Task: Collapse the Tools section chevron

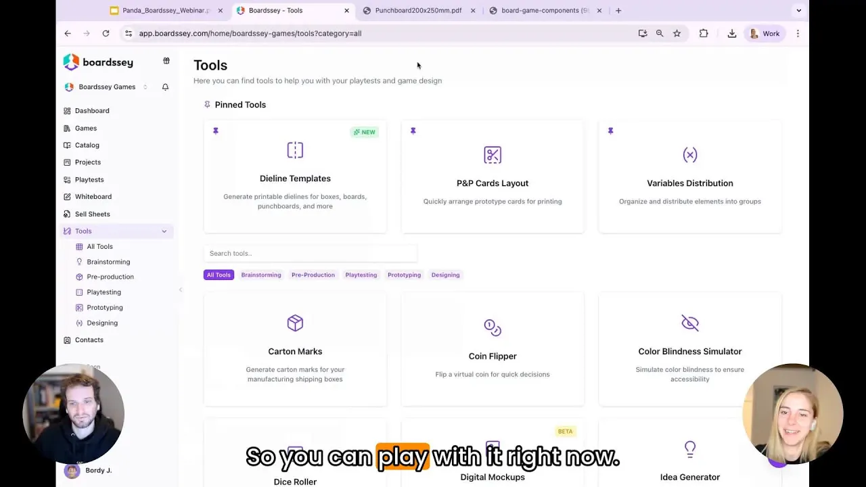Action: click(164, 231)
